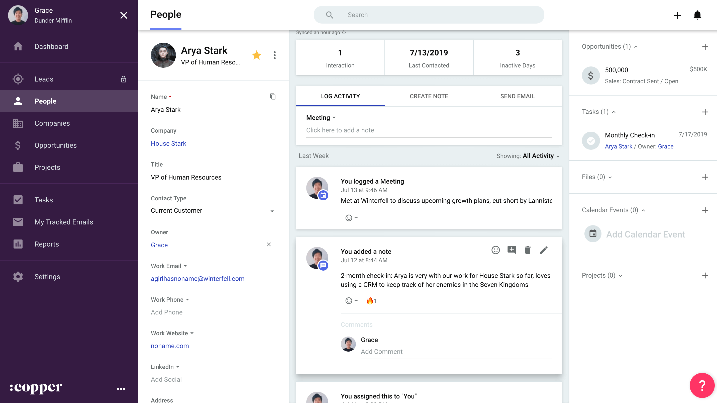717x403 pixels.
Task: Go to Tasks in the sidebar
Action: click(69, 200)
